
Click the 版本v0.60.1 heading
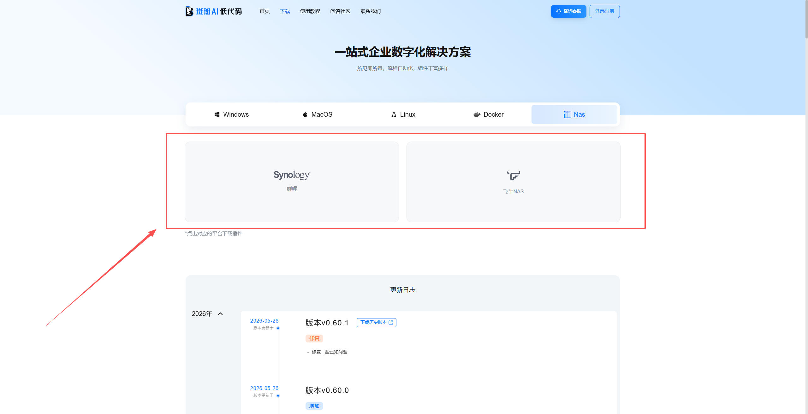(327, 323)
